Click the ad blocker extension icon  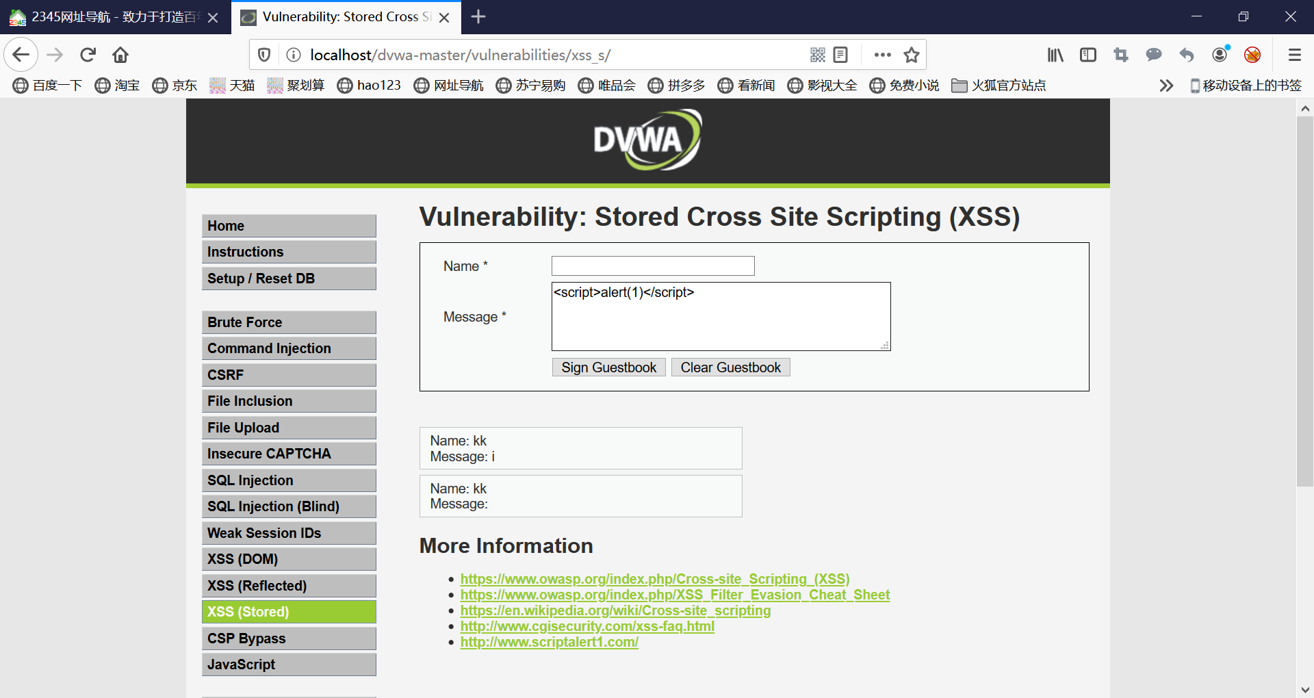pyautogui.click(x=1252, y=55)
